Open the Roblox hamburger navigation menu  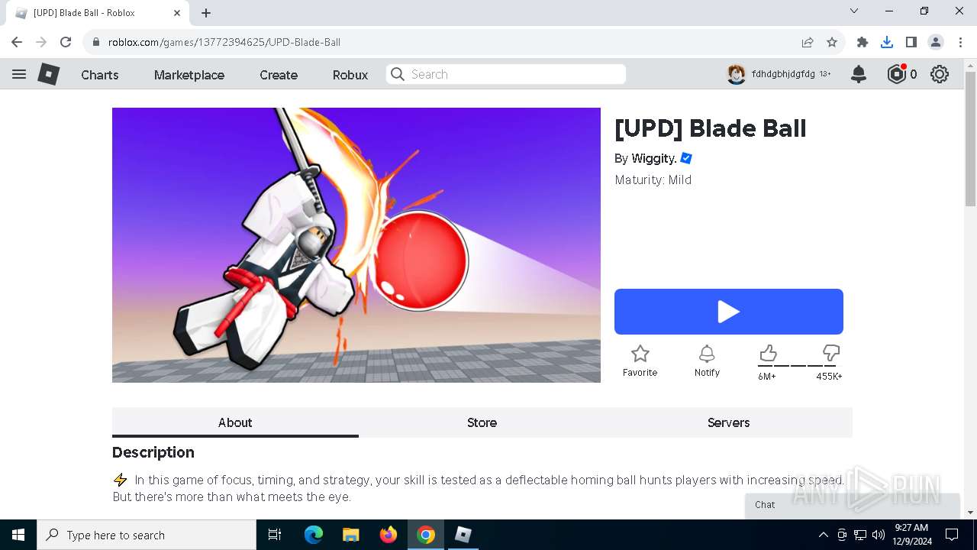[x=19, y=74]
